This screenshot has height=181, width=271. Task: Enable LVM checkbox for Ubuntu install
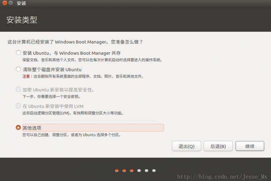coord(18,106)
